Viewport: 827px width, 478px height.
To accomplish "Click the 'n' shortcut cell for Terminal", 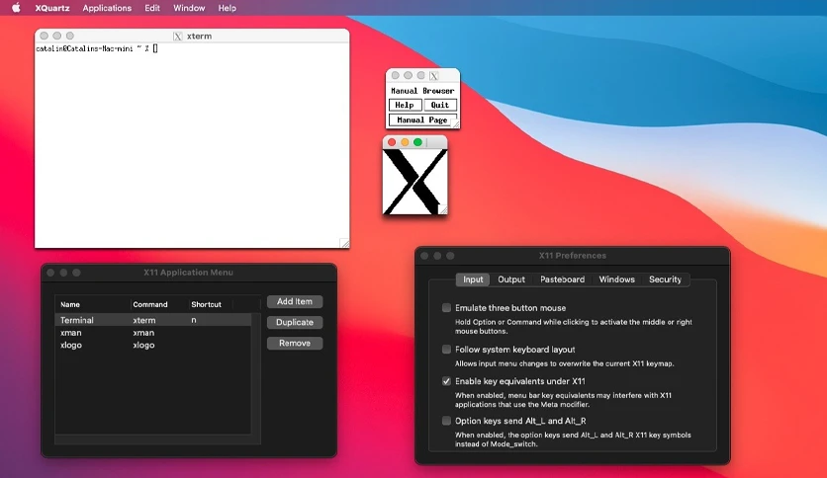I will click(194, 320).
